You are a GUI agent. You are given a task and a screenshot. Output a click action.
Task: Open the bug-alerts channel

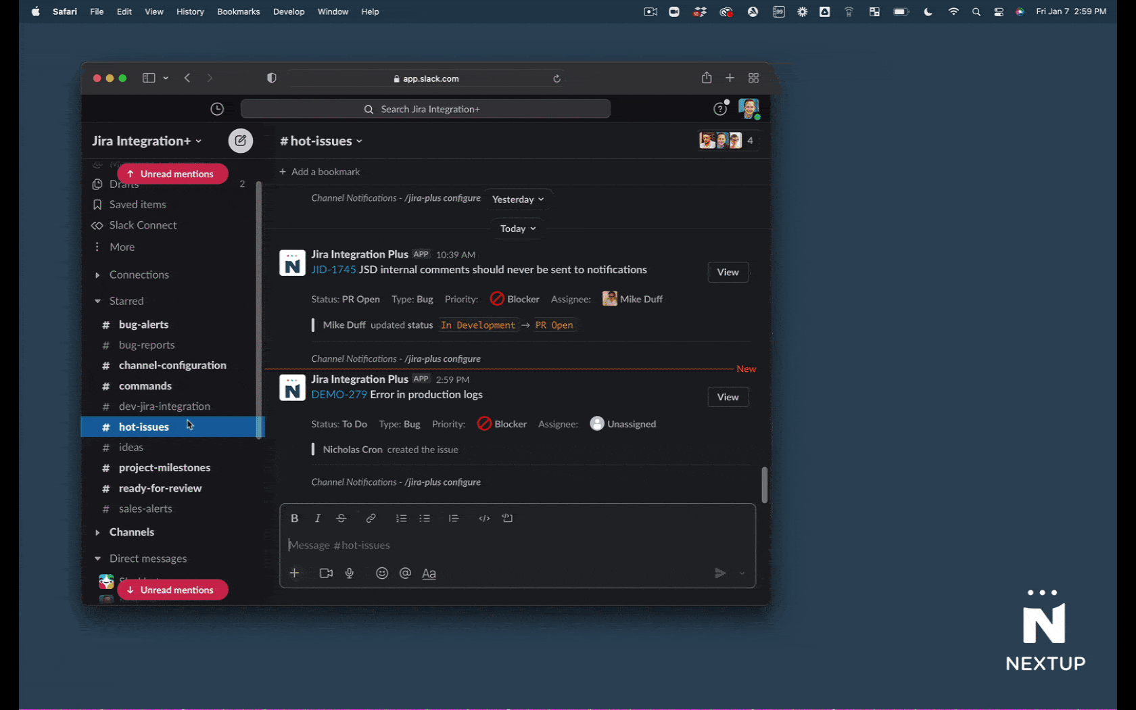[143, 325]
